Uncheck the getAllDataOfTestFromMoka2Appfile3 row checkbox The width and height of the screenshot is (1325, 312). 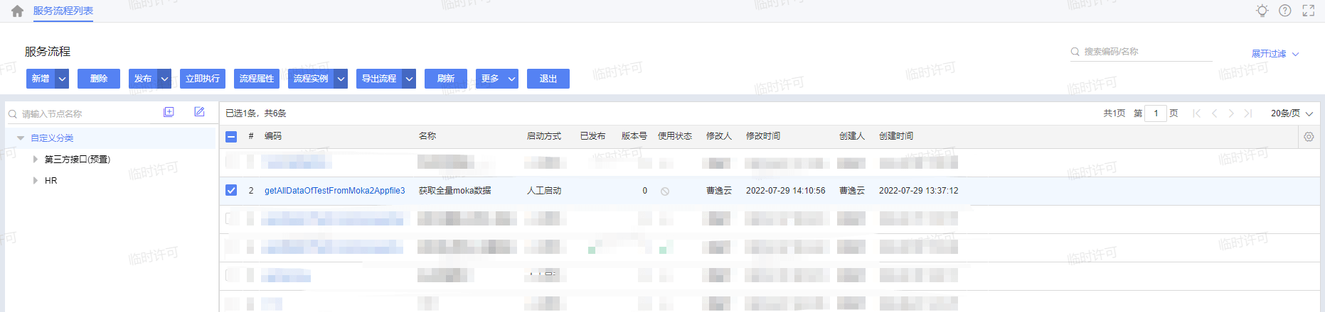pyautogui.click(x=231, y=190)
